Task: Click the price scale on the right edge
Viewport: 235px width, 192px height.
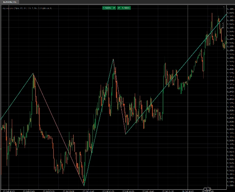Action: [x=231, y=98]
